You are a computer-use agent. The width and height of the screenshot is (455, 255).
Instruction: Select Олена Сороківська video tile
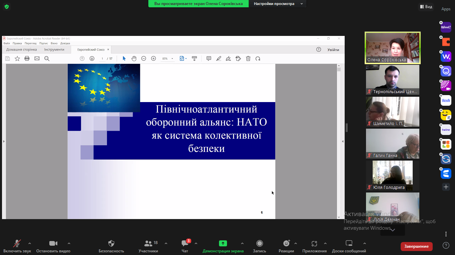(x=393, y=48)
